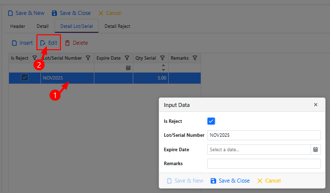Screen dimensions: 330x193
Task: Click the Expire Date input field
Action: tap(259, 150)
